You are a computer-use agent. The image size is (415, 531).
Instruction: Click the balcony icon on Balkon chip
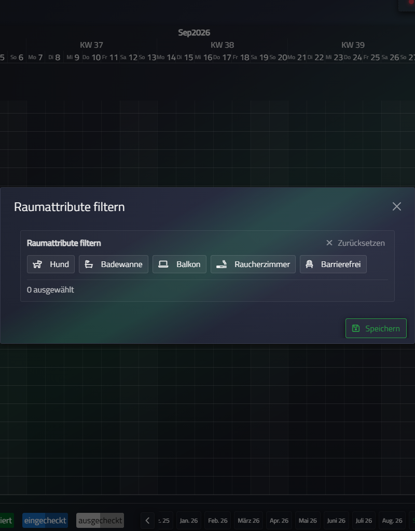click(163, 264)
